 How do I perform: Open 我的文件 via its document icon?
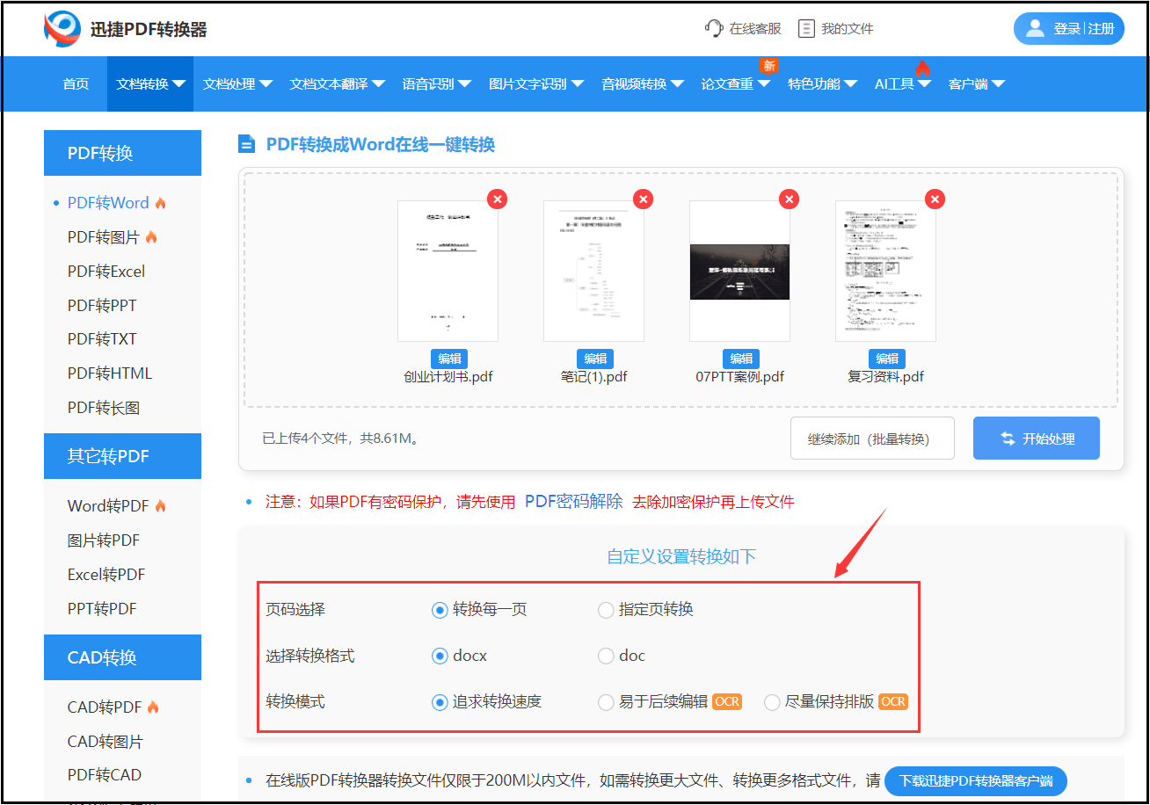(x=806, y=27)
